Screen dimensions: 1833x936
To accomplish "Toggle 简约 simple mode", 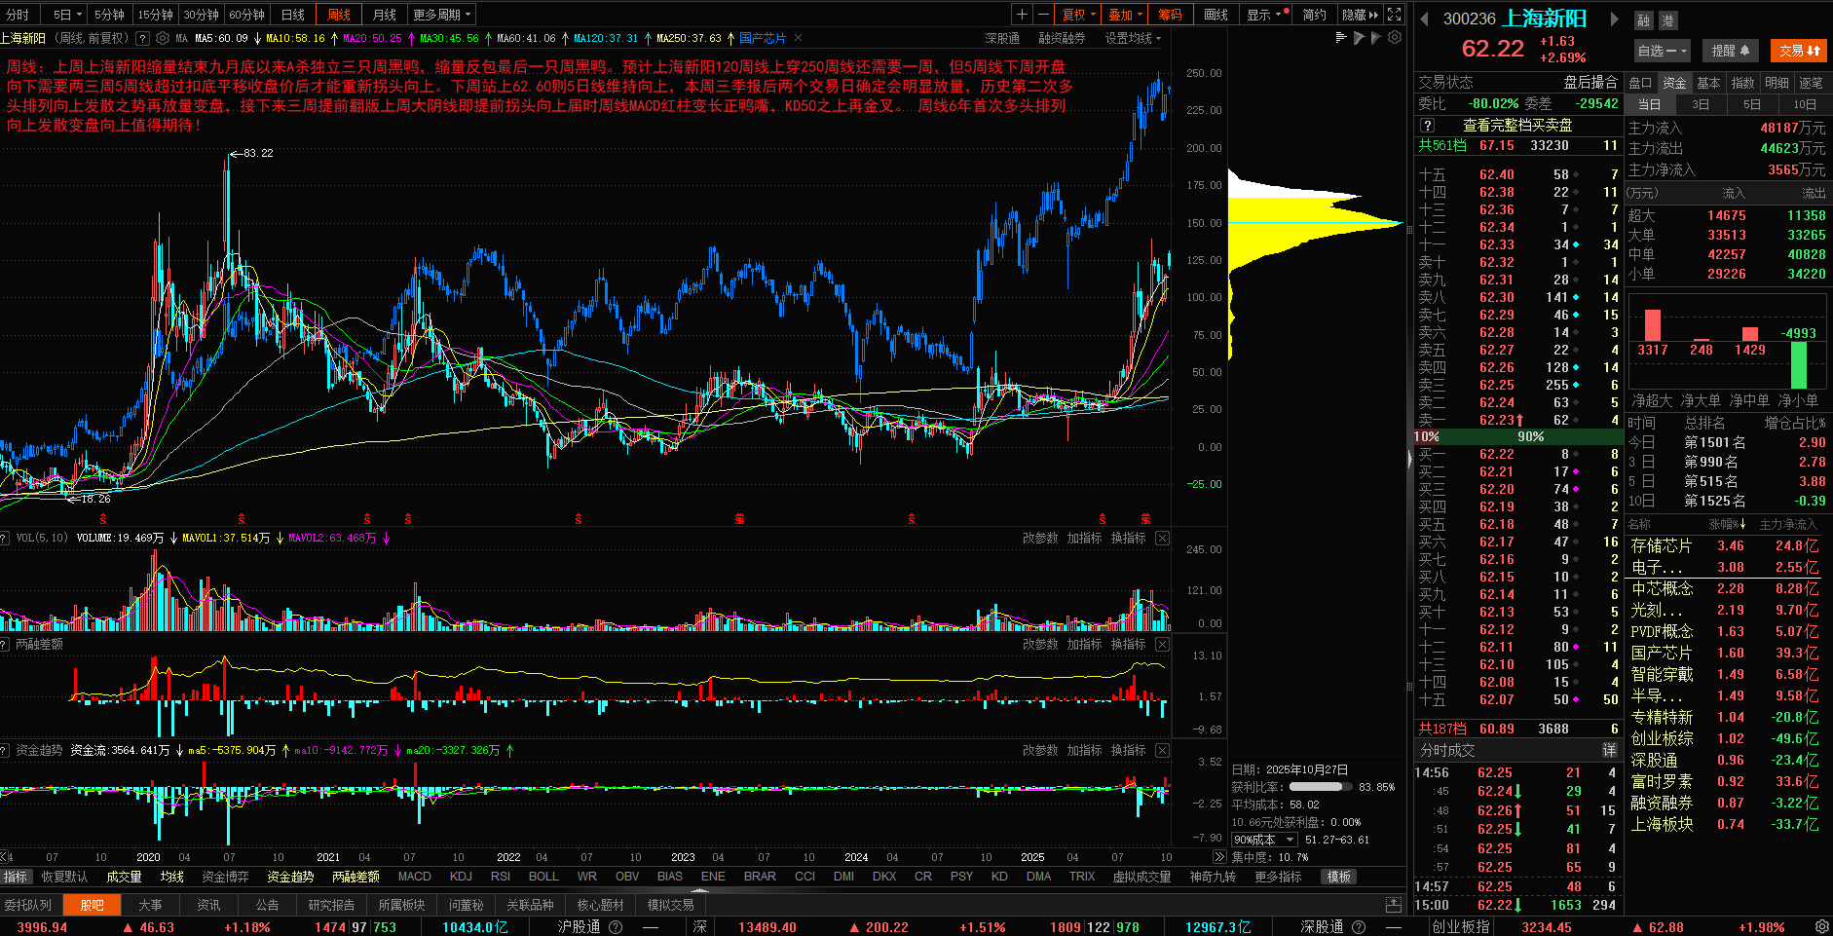I will coord(1314,15).
